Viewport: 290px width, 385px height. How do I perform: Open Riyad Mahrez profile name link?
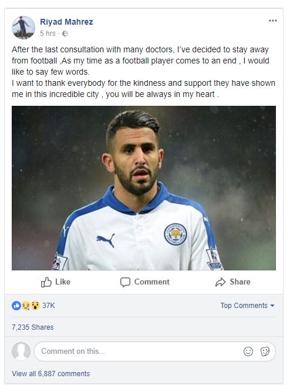[x=66, y=22]
